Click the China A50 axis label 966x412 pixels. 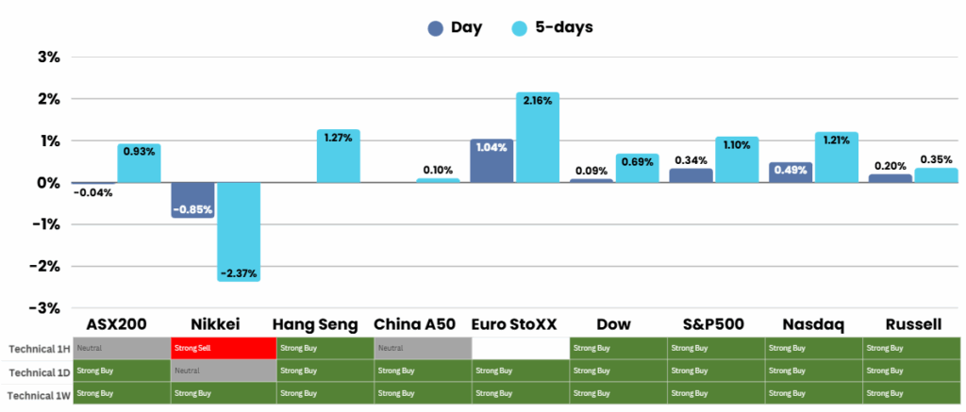[415, 324]
